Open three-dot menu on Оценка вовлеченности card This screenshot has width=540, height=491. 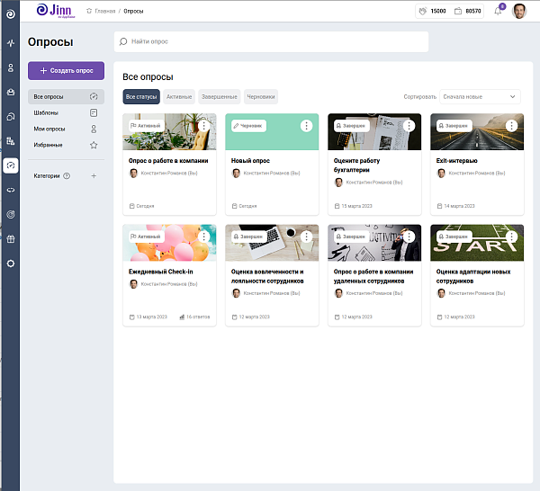(x=307, y=237)
